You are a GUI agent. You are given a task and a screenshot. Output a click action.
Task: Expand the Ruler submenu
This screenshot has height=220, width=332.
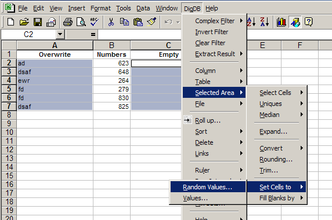point(214,170)
